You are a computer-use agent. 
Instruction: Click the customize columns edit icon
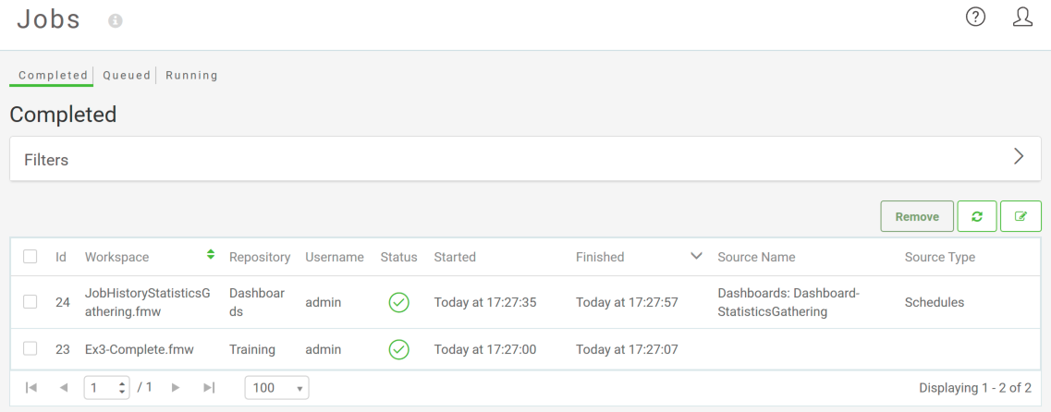pyautogui.click(x=1020, y=216)
